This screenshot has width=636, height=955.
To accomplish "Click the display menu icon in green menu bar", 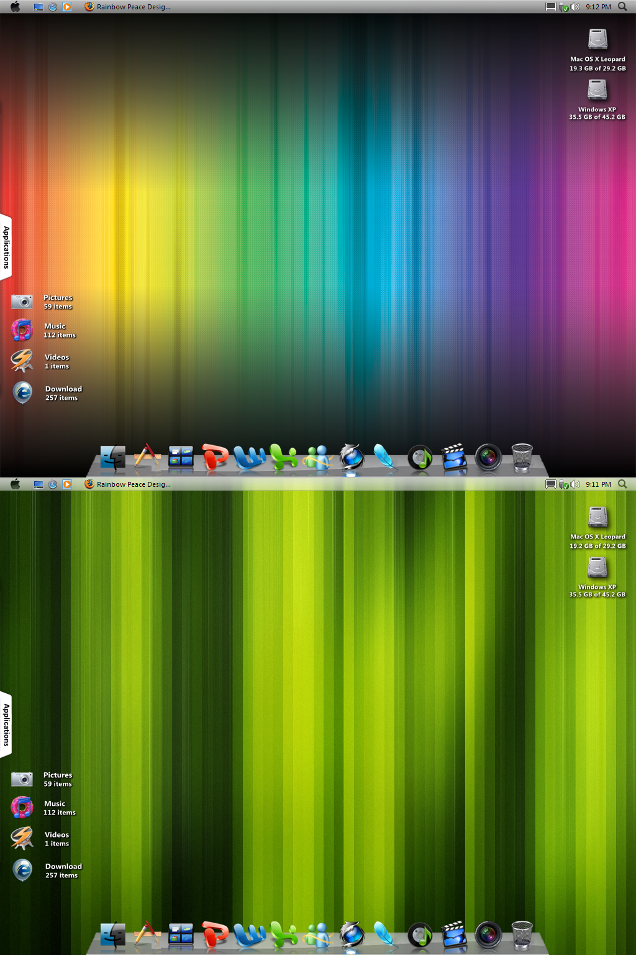I will (x=550, y=484).
